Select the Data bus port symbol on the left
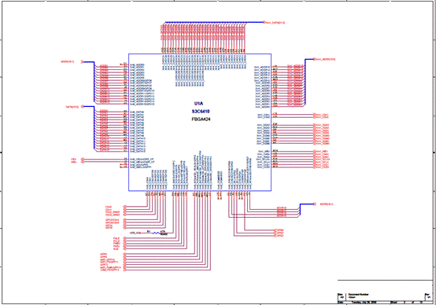 [83, 106]
